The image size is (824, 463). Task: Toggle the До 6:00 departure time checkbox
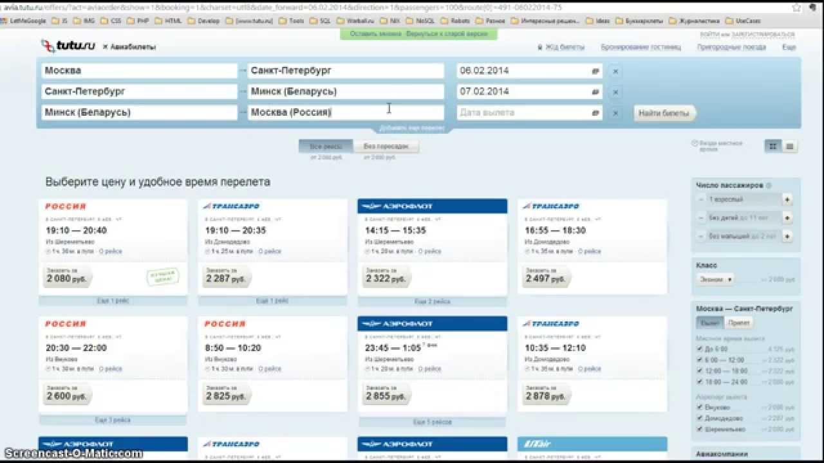click(x=700, y=349)
